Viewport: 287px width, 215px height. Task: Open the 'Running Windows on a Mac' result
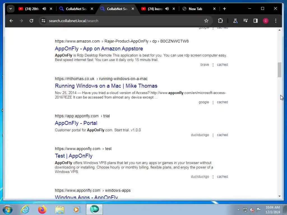click(x=106, y=86)
